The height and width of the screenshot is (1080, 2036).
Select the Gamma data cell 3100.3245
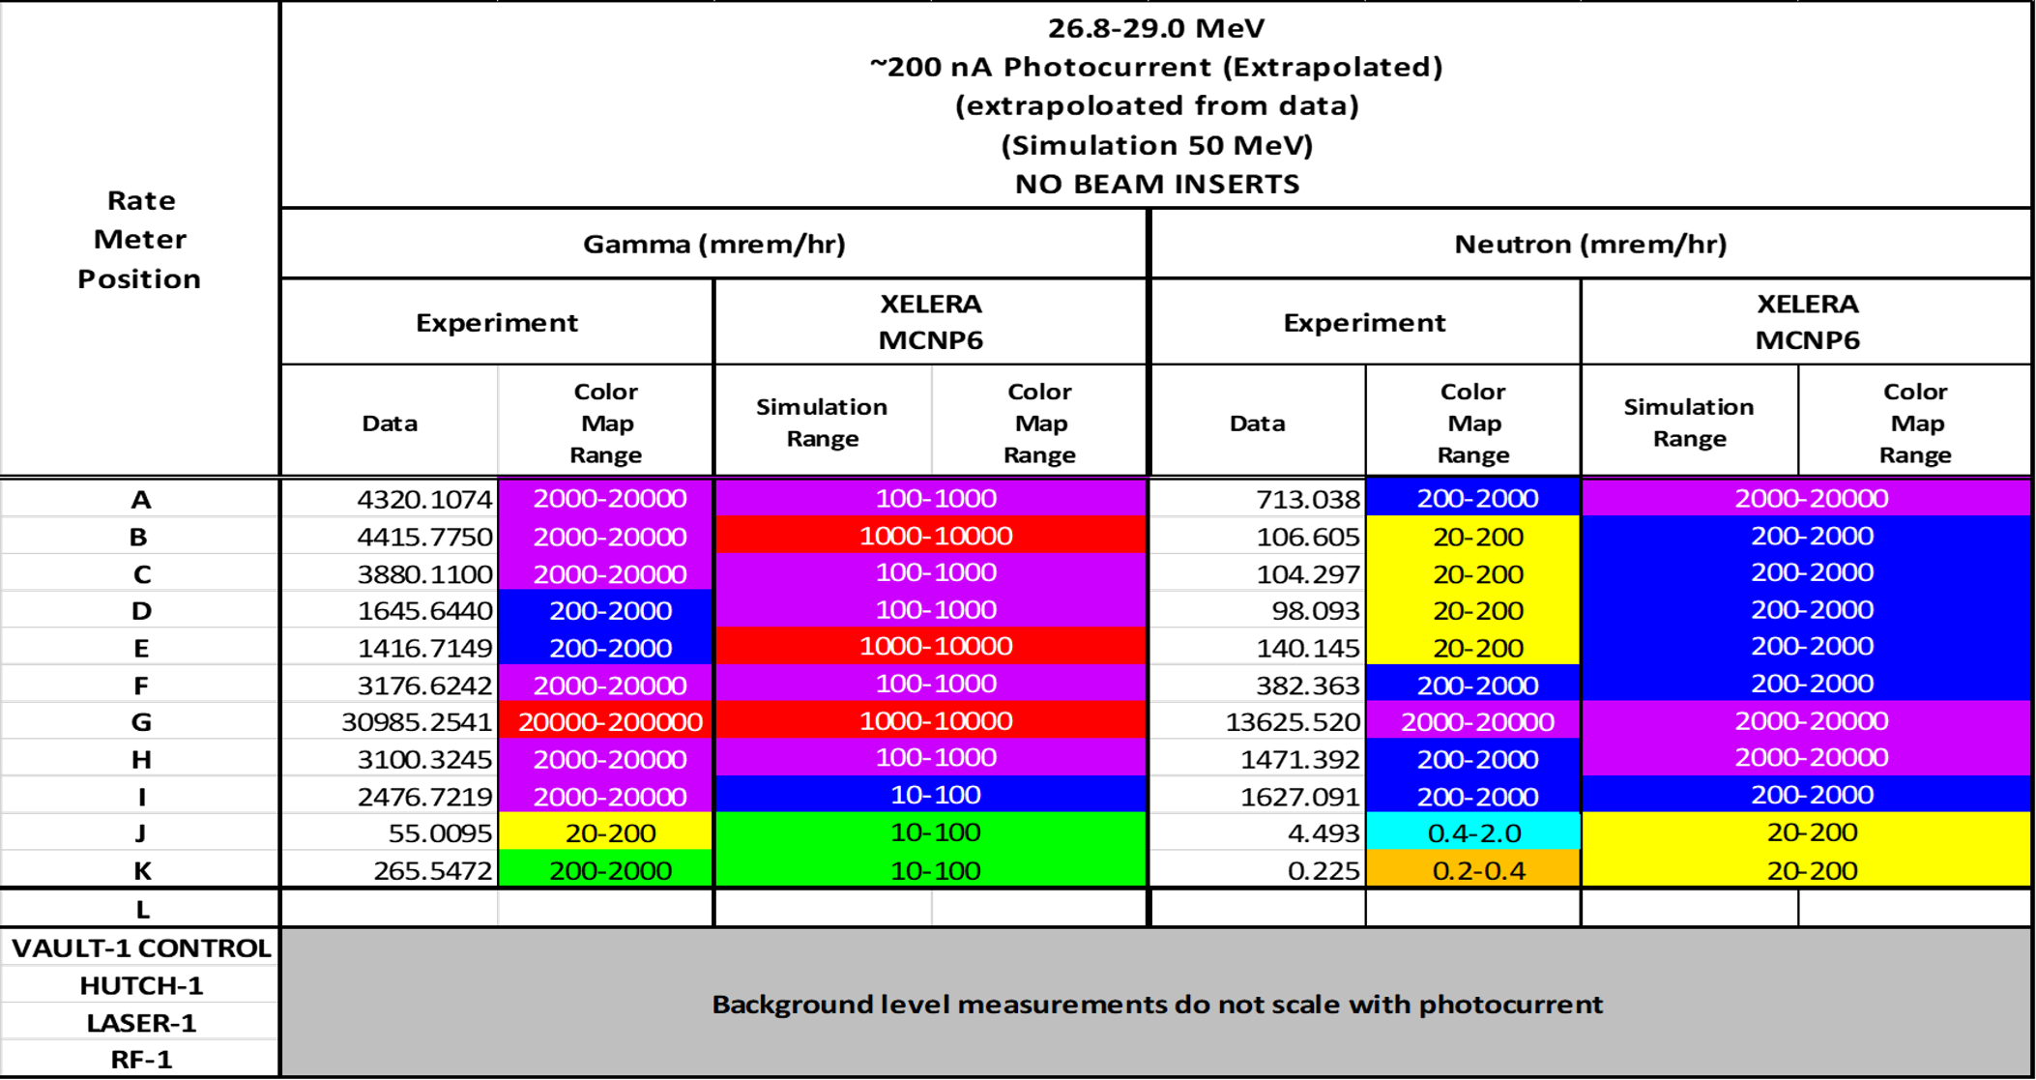point(390,759)
